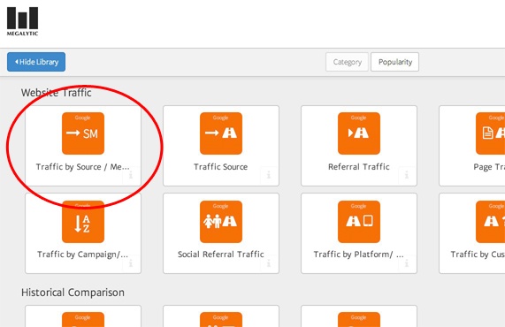The width and height of the screenshot is (505, 327).
Task: Click the Website Traffic section heading
Action: point(57,93)
